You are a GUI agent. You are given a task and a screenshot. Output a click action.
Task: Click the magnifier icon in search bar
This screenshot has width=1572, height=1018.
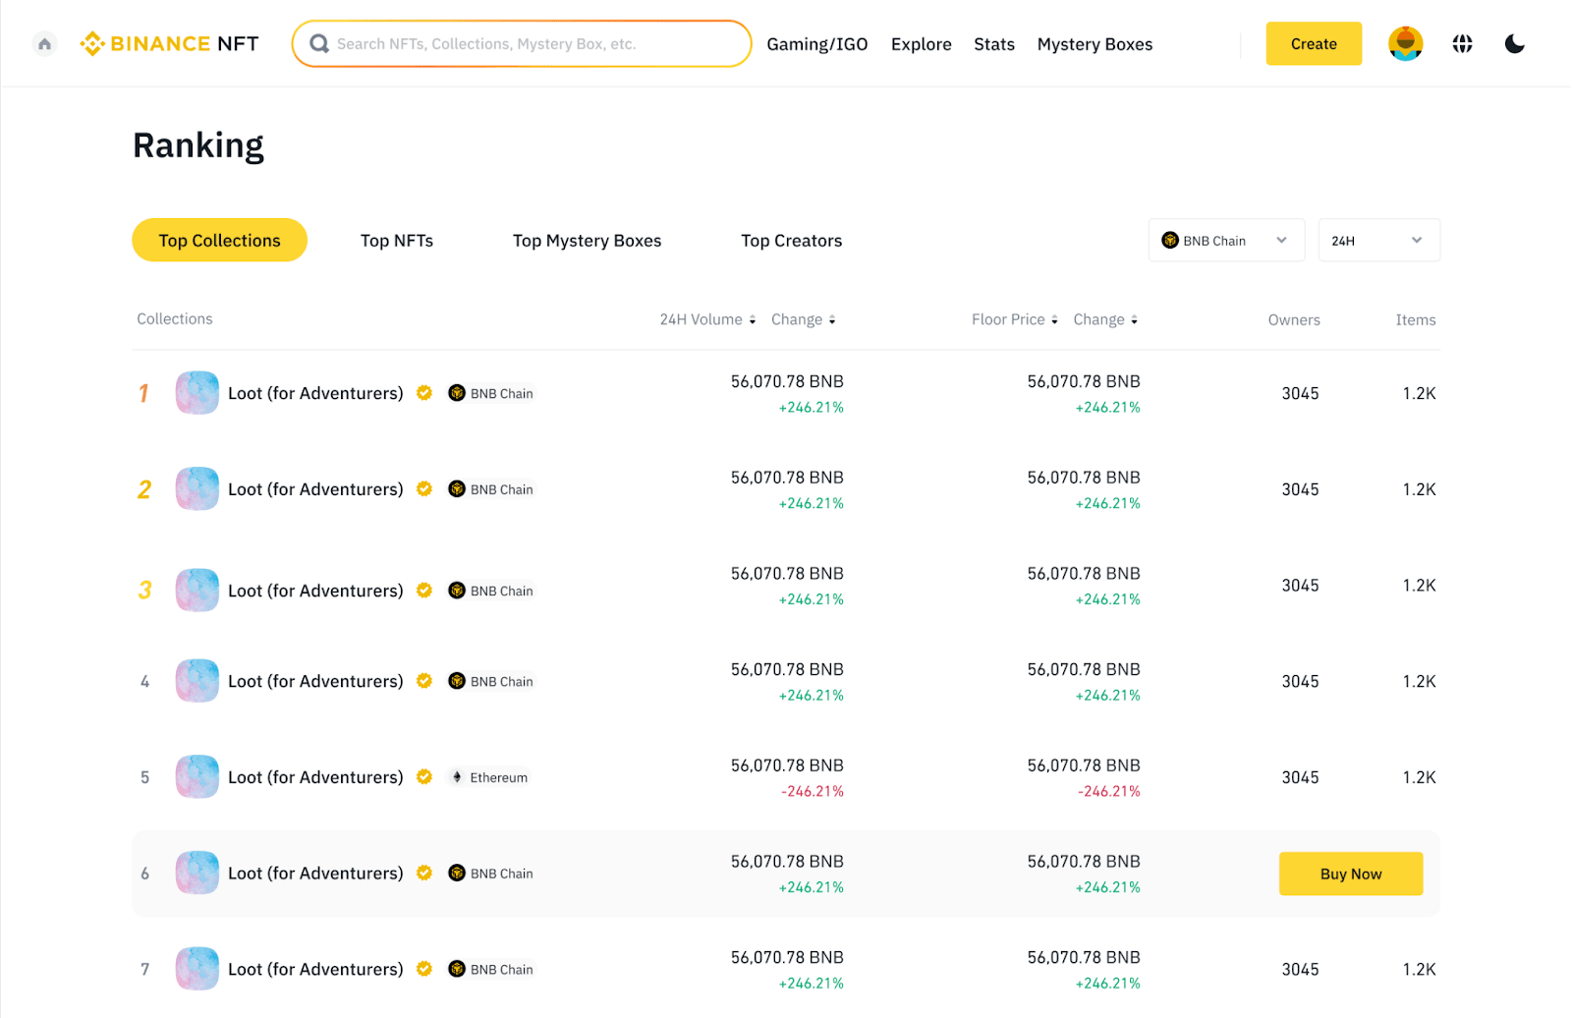(318, 44)
